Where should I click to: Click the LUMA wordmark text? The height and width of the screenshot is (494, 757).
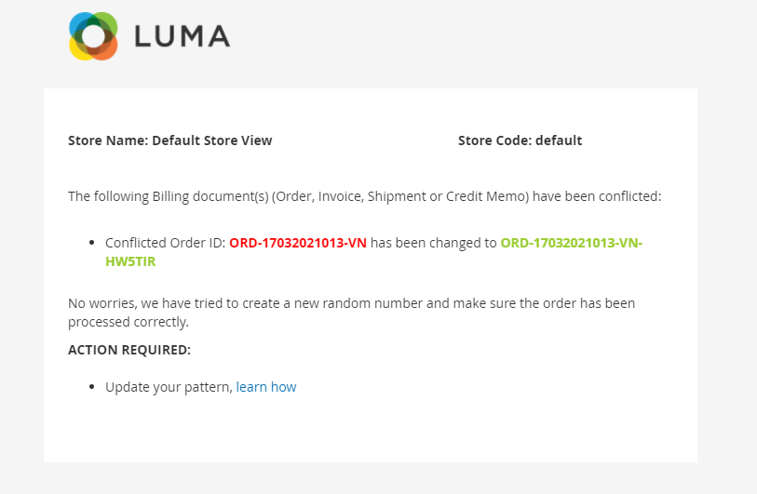coord(182,37)
